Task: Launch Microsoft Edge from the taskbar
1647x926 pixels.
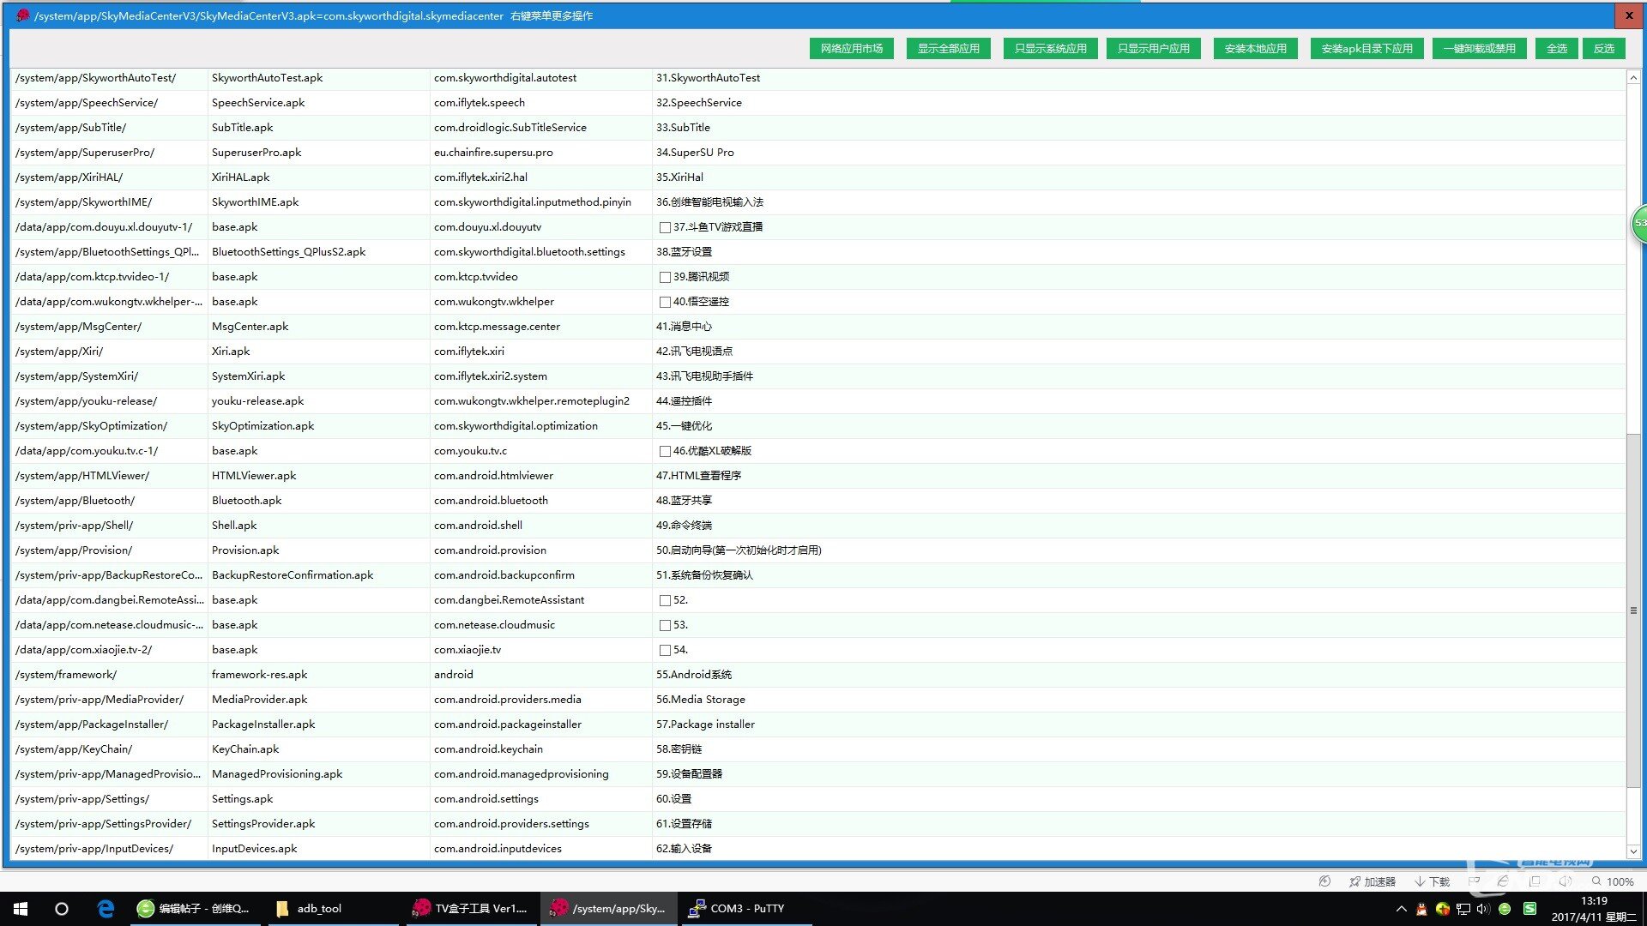Action: (106, 909)
